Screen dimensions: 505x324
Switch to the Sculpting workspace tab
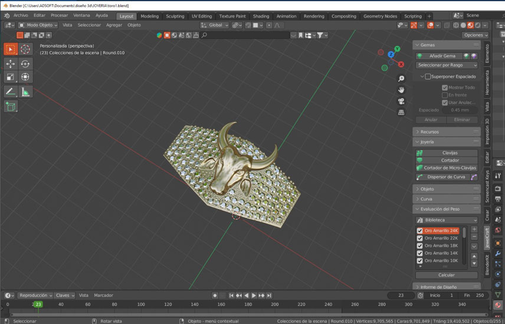[175, 16]
